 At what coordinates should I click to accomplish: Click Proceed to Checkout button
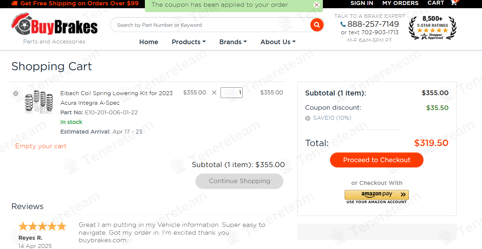tap(377, 160)
